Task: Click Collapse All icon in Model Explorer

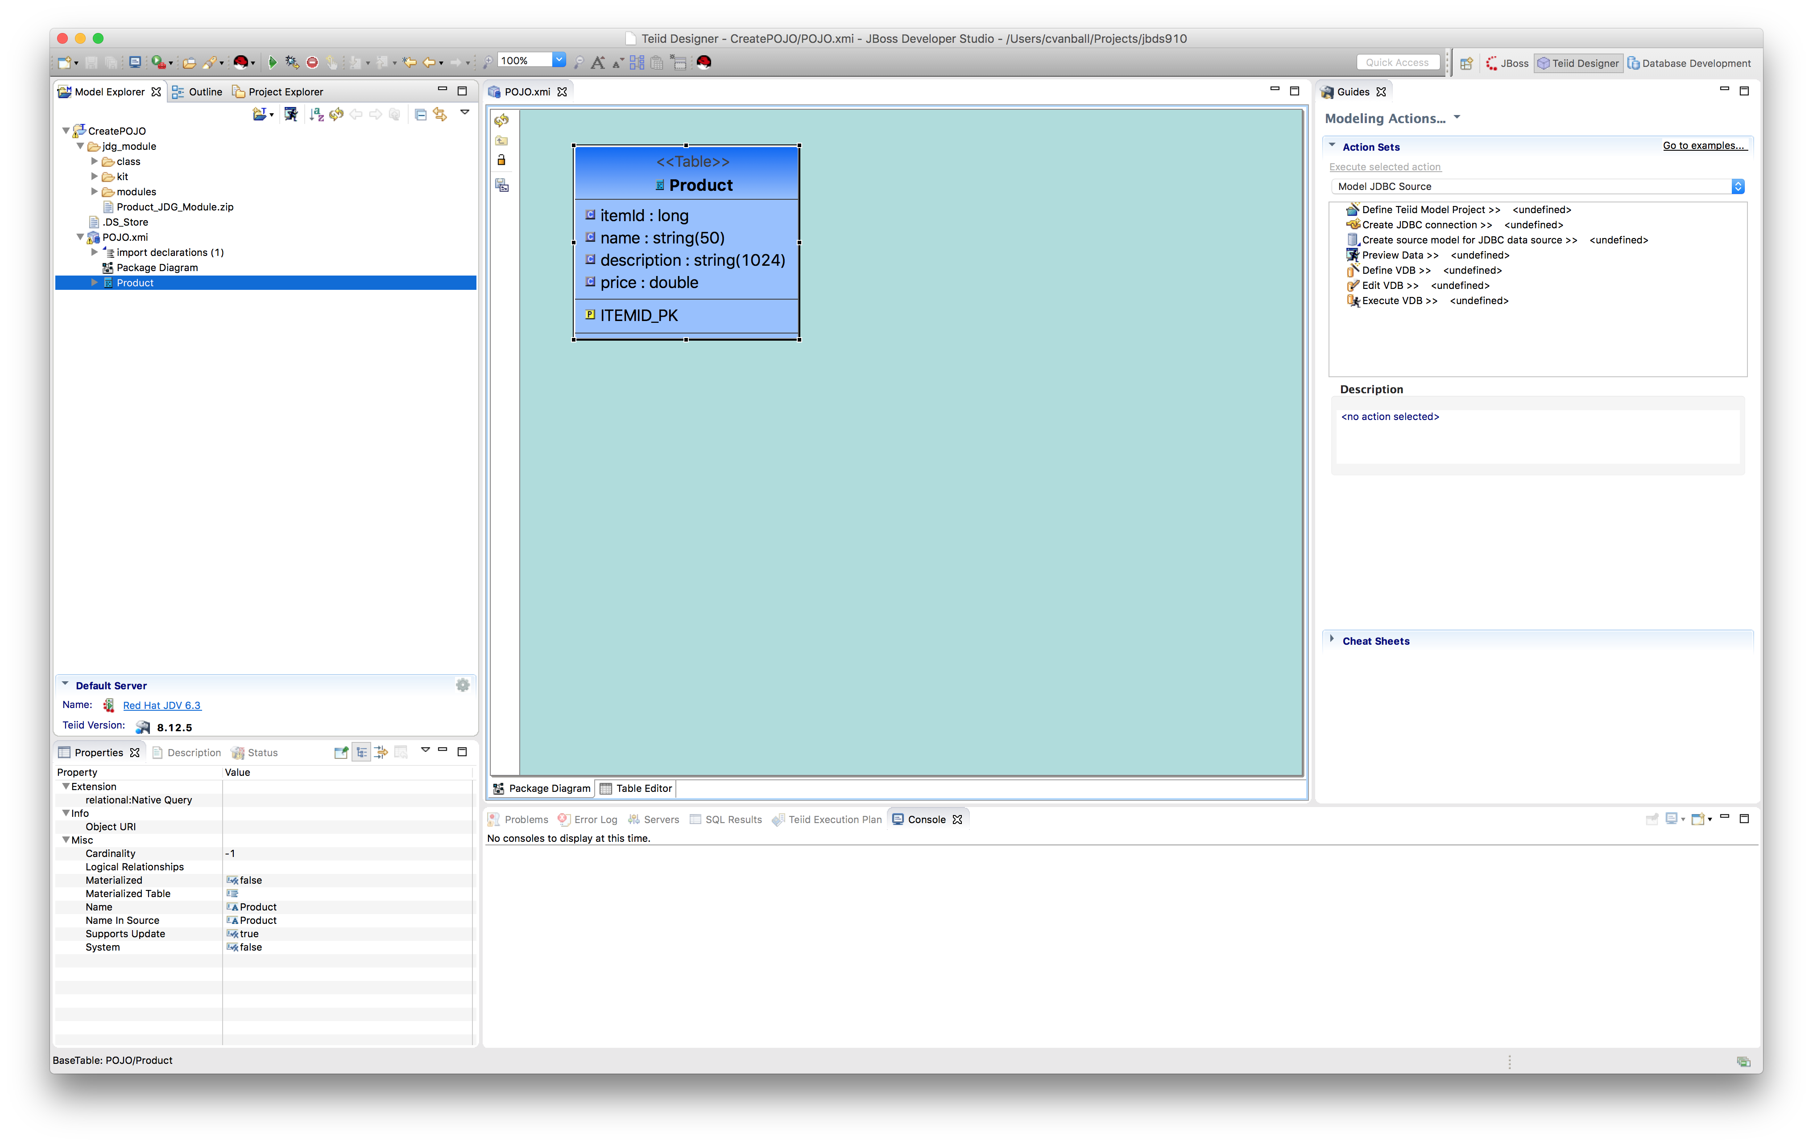Action: (420, 114)
